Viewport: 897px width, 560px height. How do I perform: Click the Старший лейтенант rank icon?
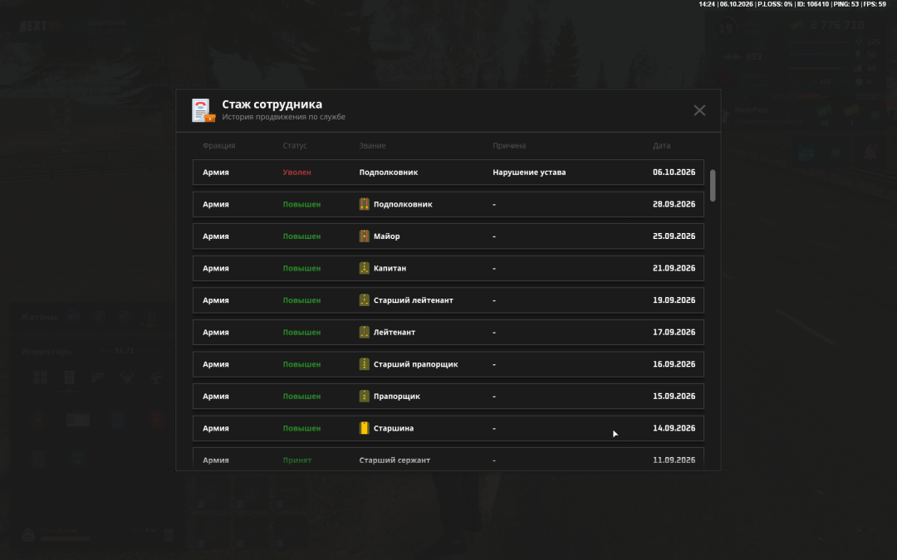pos(365,300)
